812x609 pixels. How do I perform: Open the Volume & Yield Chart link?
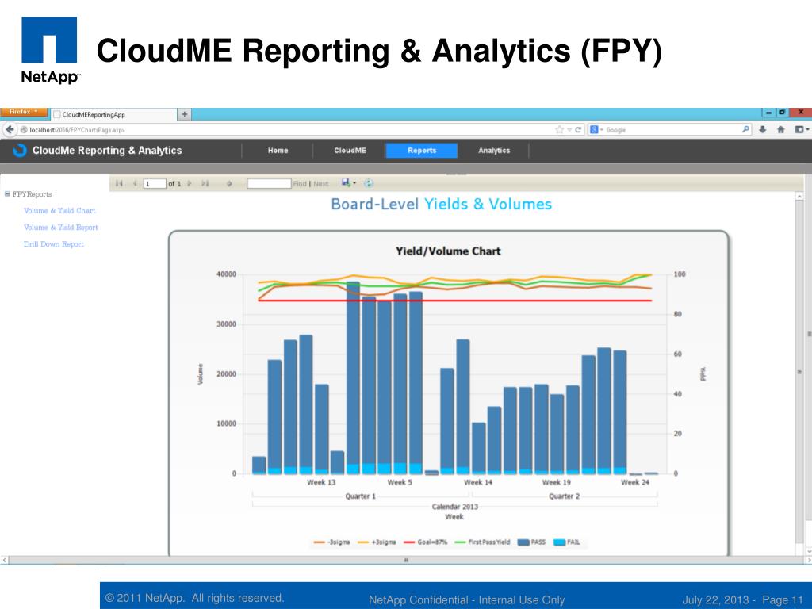pos(59,211)
